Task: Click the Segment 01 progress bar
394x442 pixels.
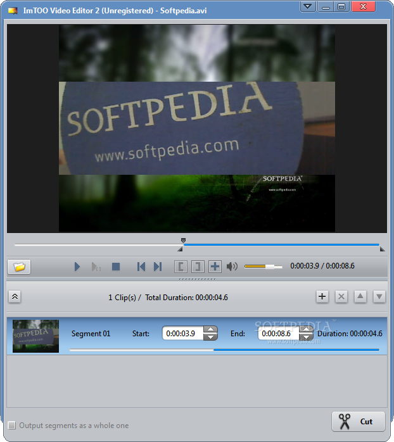Action: tap(224, 350)
